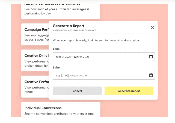Click calendar icon in the email field
Image resolution: width=175 pixels, height=123 pixels.
point(151,75)
